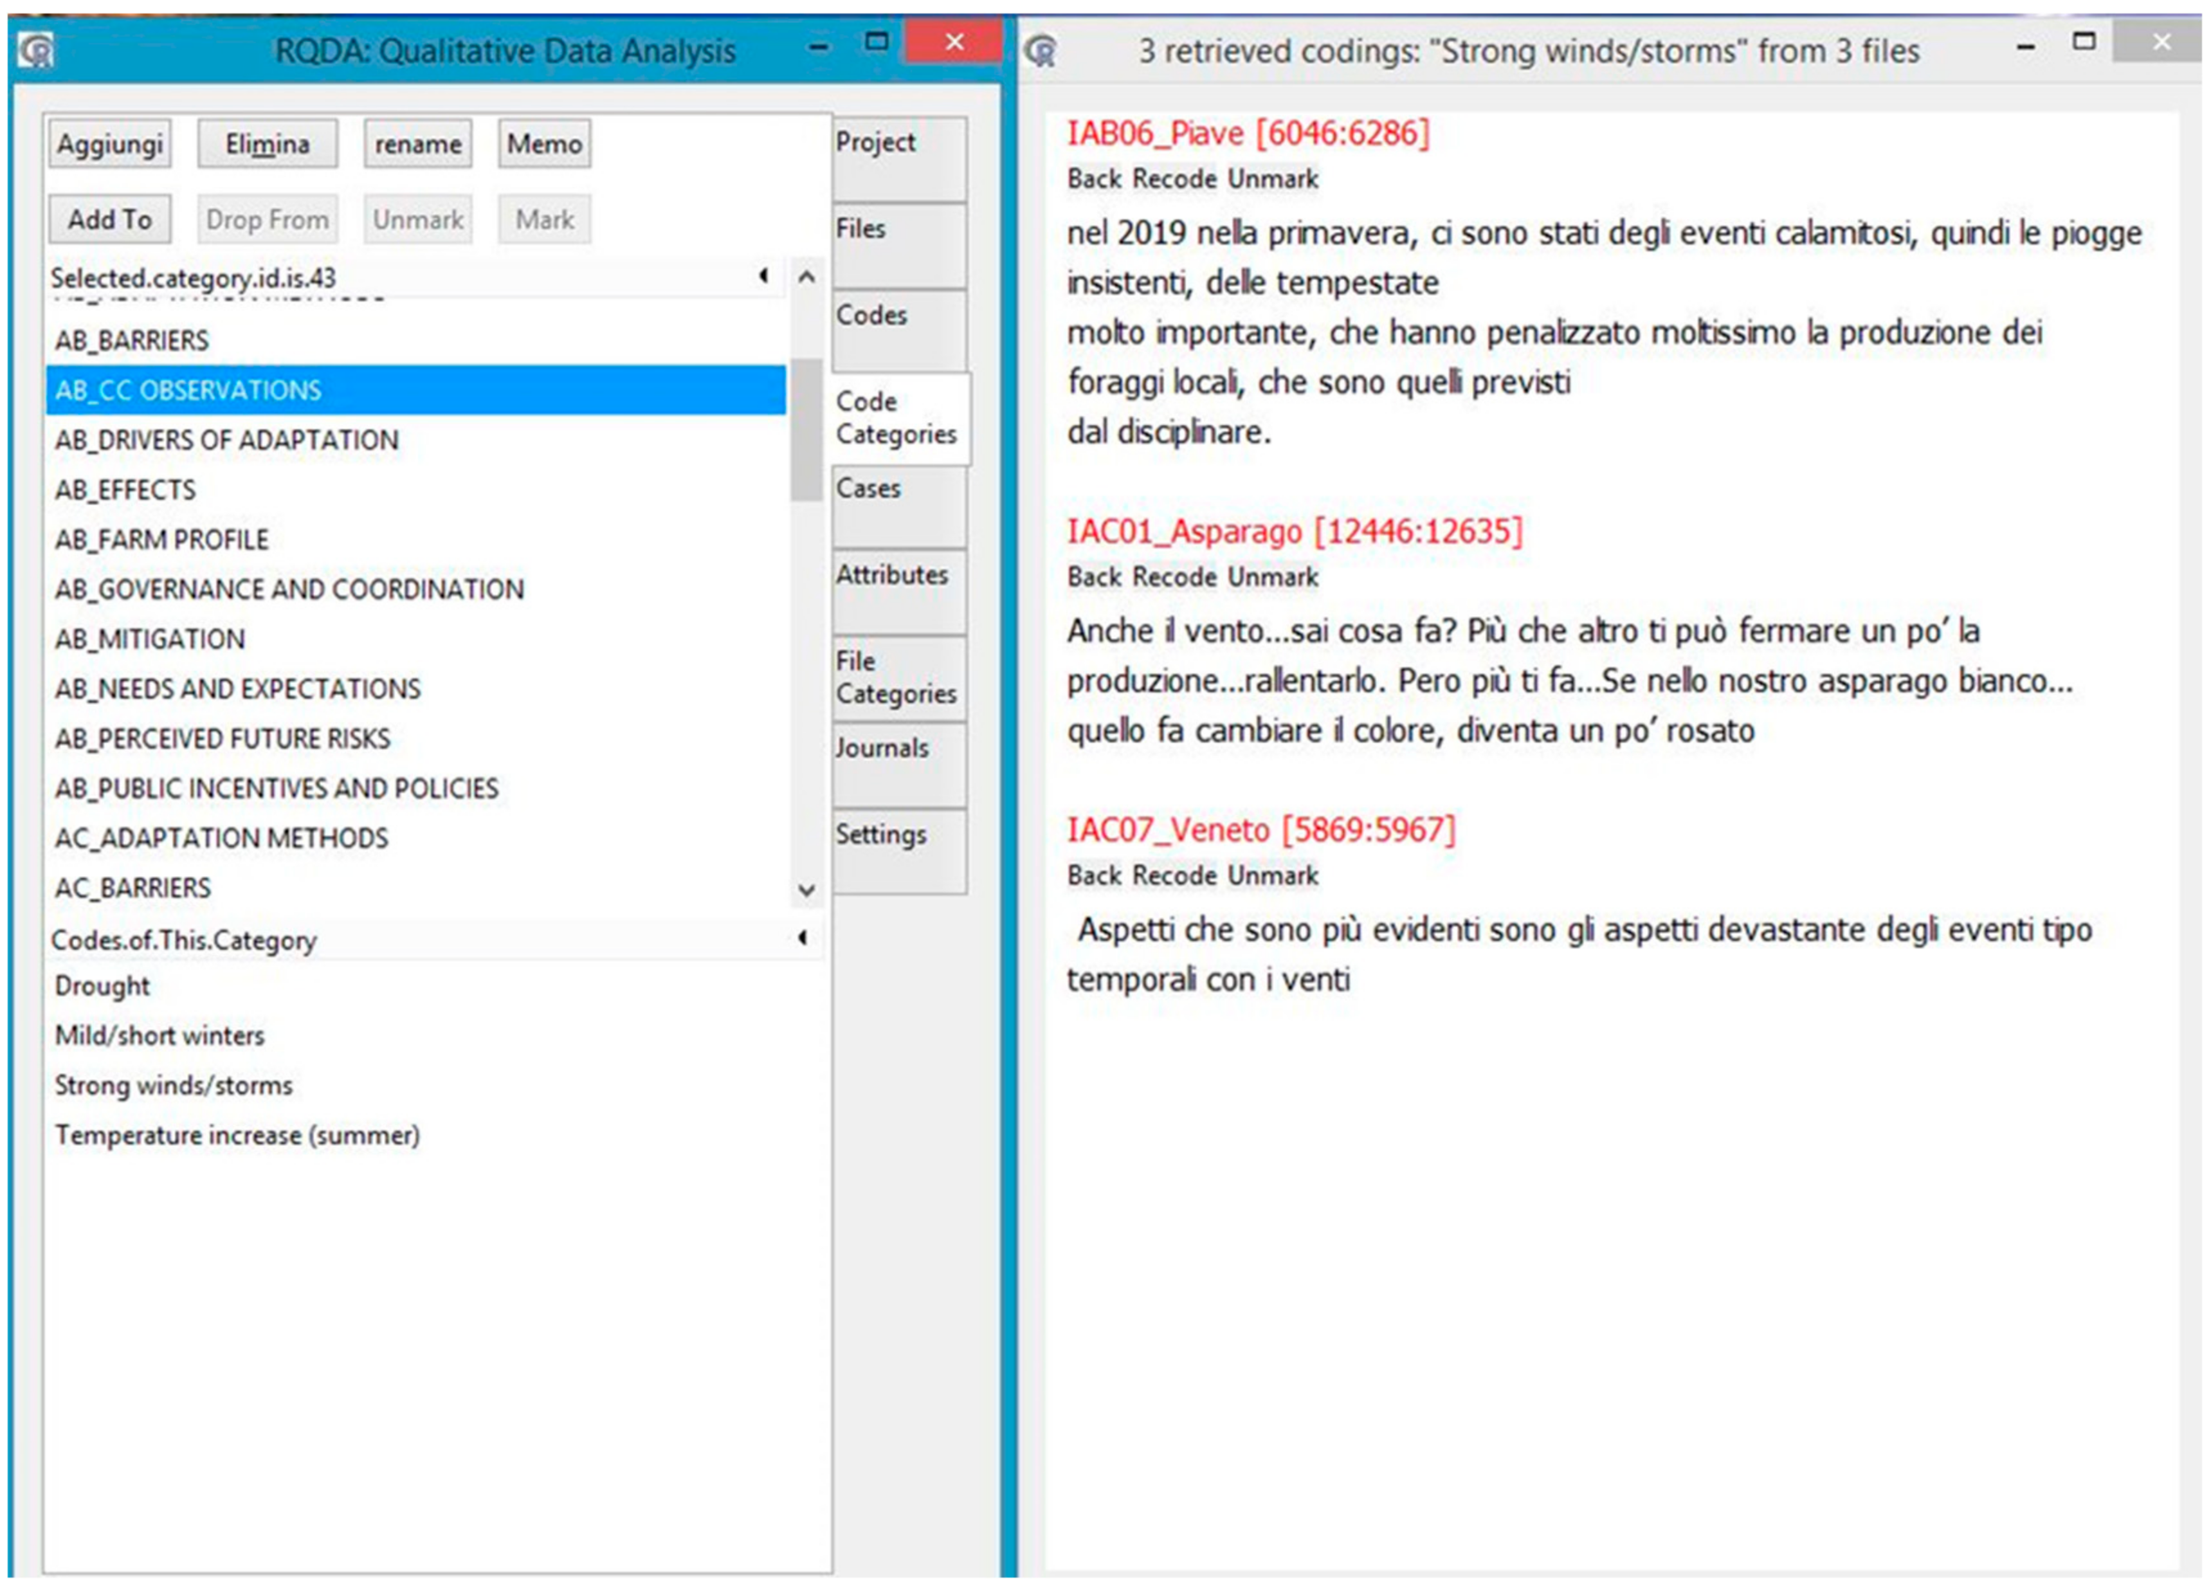Collapse the Codes.of.This.Category header arrow
The width and height of the screenshot is (2211, 1586).
801,938
